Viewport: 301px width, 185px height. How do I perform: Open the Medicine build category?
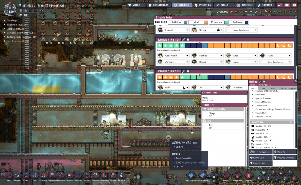[x=69, y=175]
